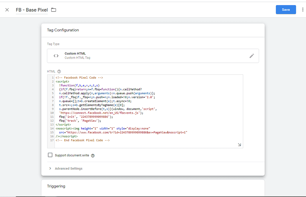Rename the tag title FB - Base Pixel
This screenshot has height=197, width=306.
pos(32,10)
